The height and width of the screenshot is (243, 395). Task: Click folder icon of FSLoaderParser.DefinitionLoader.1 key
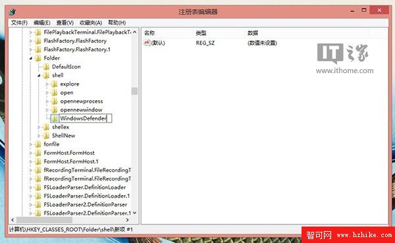(38, 196)
